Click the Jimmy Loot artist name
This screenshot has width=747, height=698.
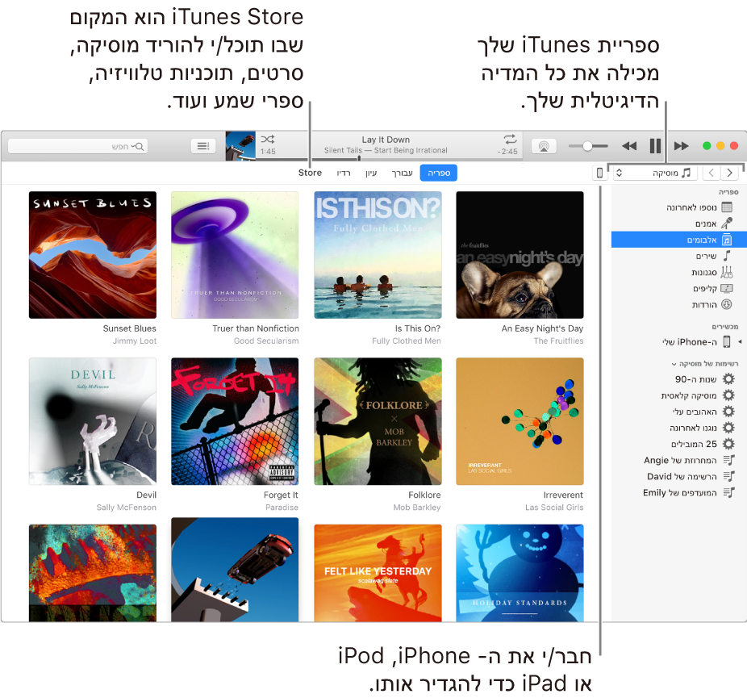tap(135, 341)
